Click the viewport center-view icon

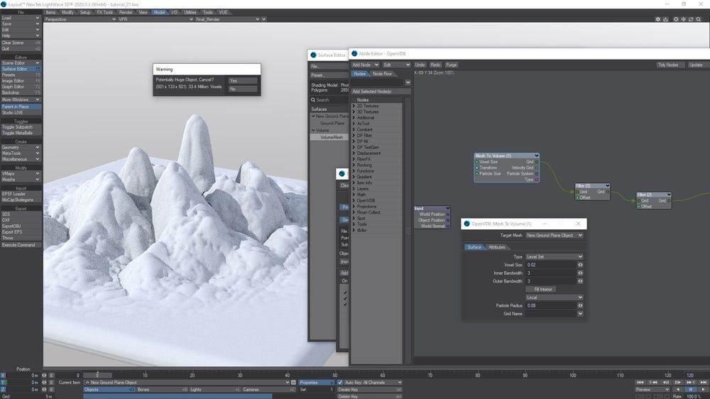tap(676, 19)
